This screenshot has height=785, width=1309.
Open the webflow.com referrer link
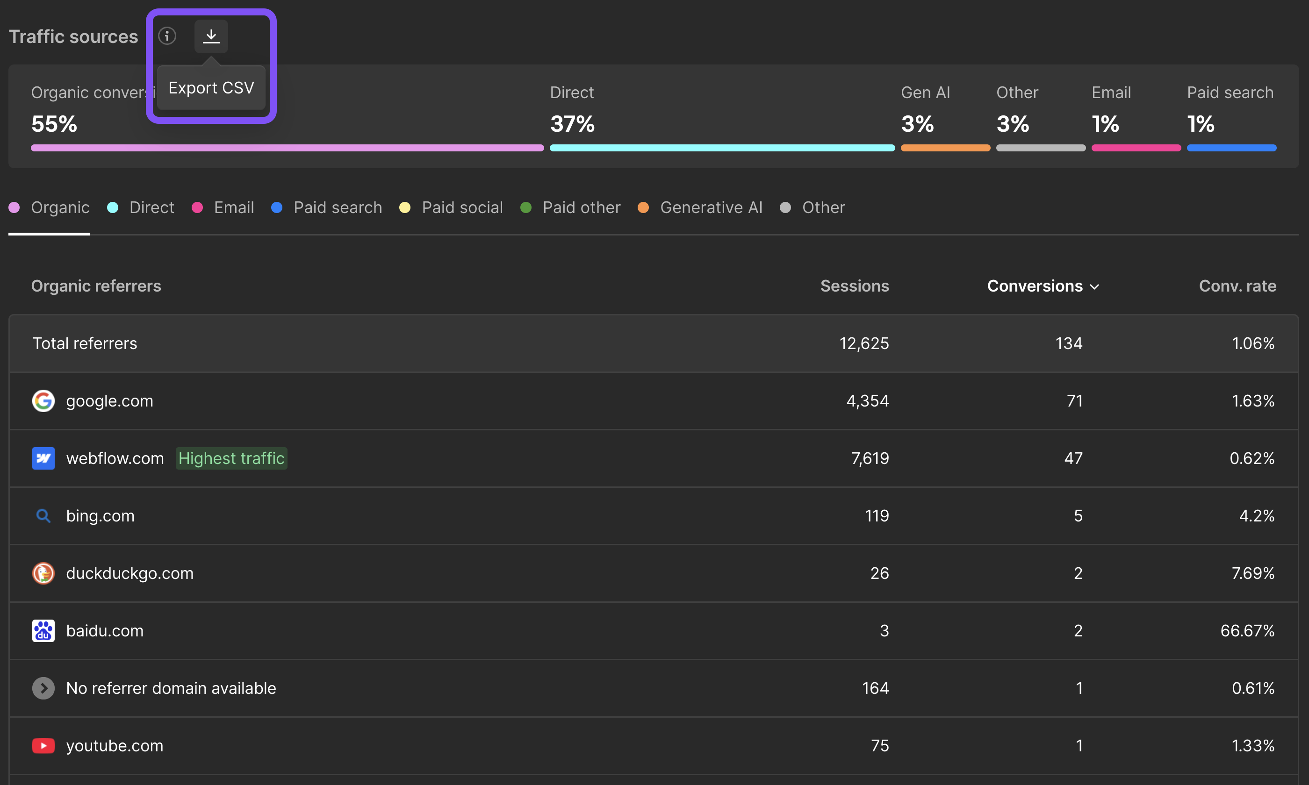pyautogui.click(x=115, y=458)
